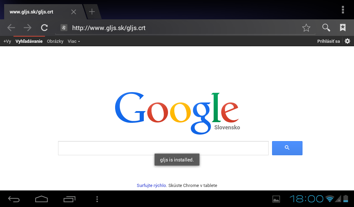
Task: Open the browser overflow menu in the top corner
Action: [343, 10]
